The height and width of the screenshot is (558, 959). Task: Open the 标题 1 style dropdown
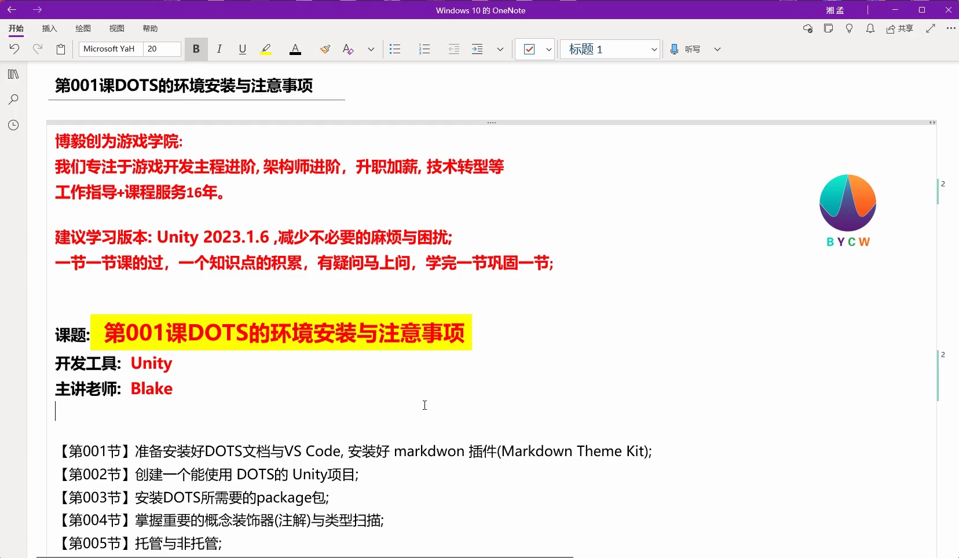tap(610, 49)
